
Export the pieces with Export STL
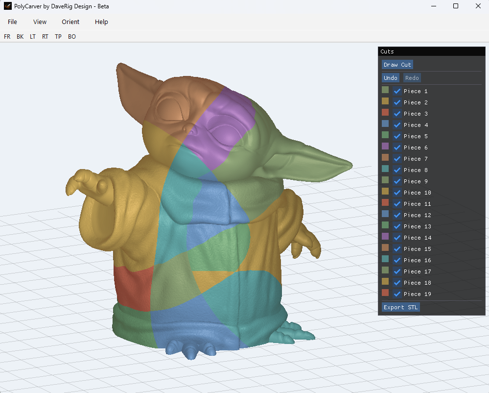[401, 307]
